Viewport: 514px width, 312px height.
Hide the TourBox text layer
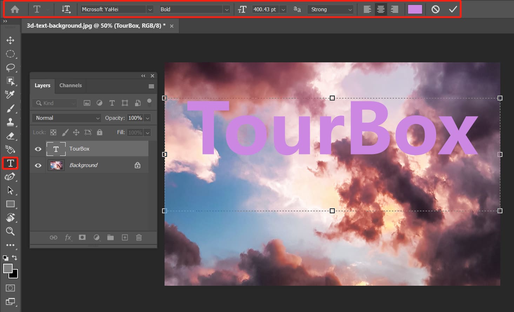tap(38, 149)
